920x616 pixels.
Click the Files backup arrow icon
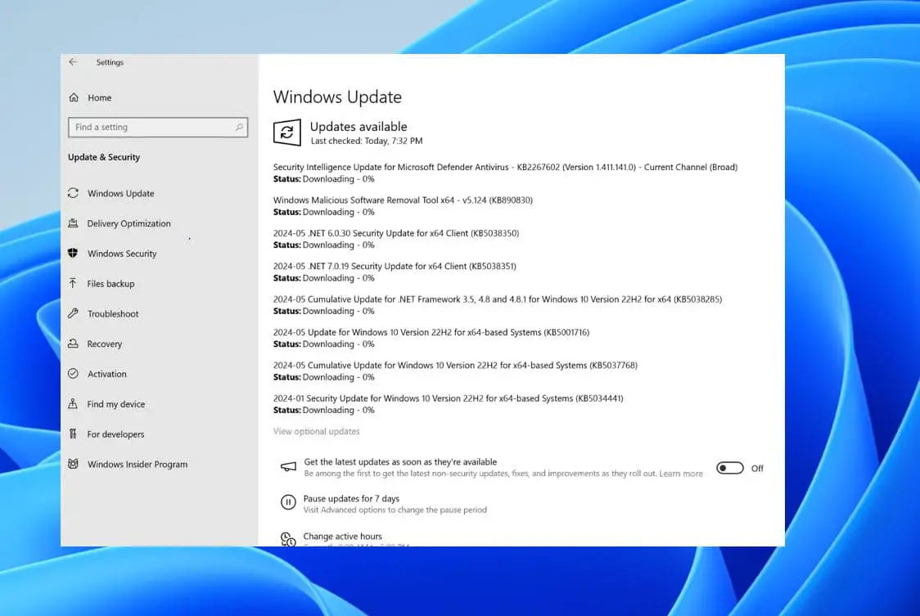click(74, 283)
